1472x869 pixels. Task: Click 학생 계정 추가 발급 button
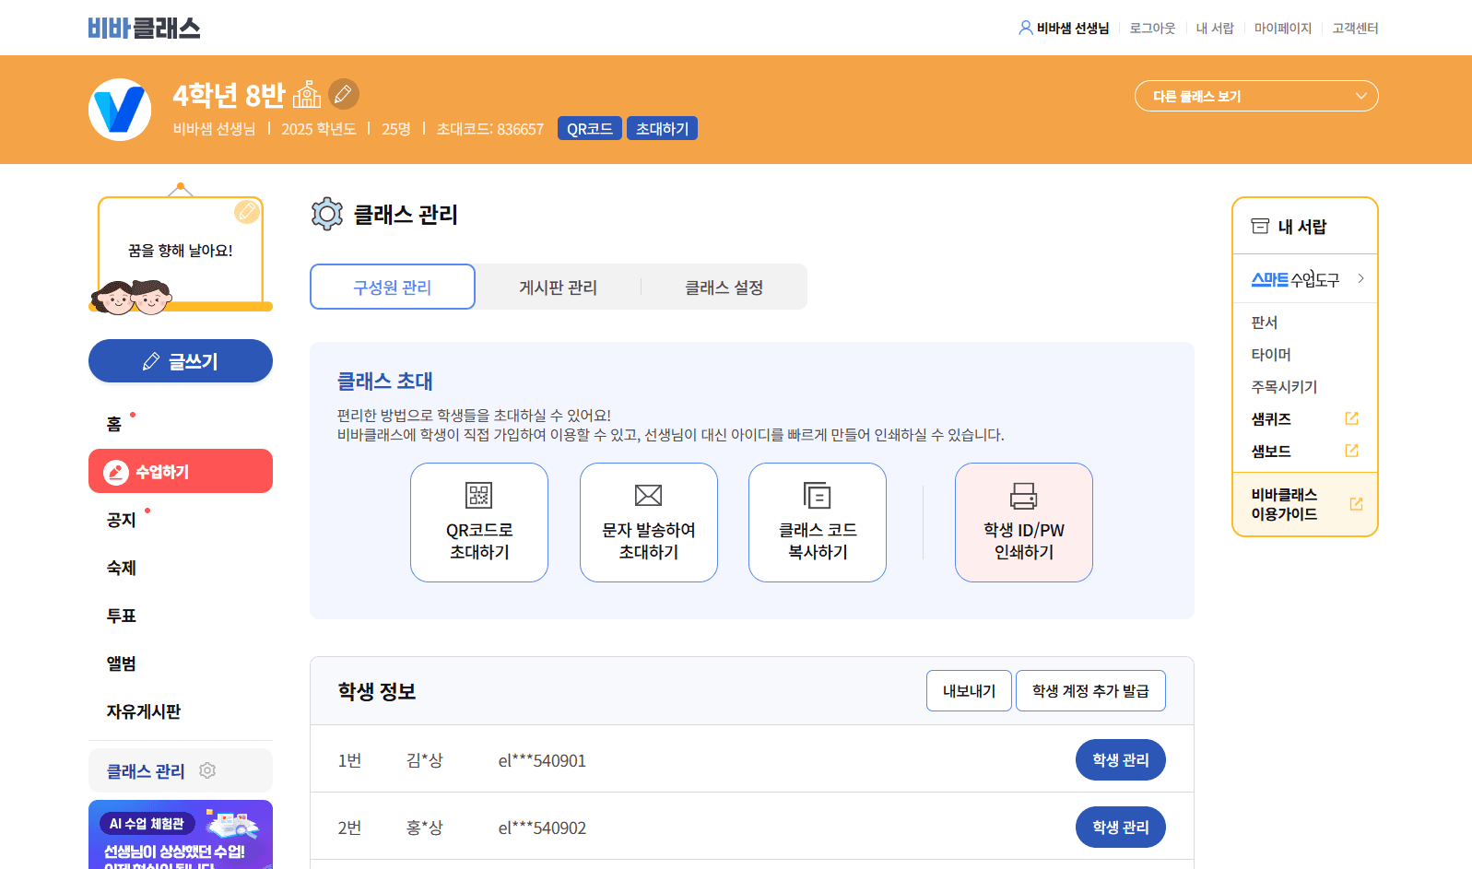(1090, 690)
